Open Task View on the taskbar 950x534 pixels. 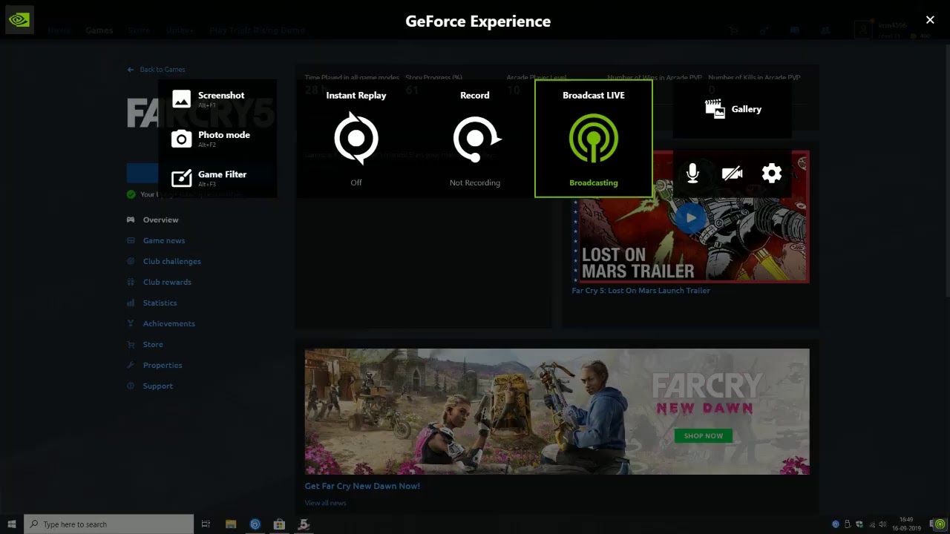click(206, 524)
